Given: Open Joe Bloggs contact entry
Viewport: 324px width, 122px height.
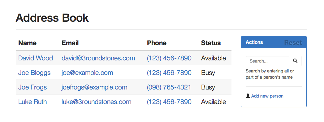Looking at the screenshot, I should pos(34,73).
